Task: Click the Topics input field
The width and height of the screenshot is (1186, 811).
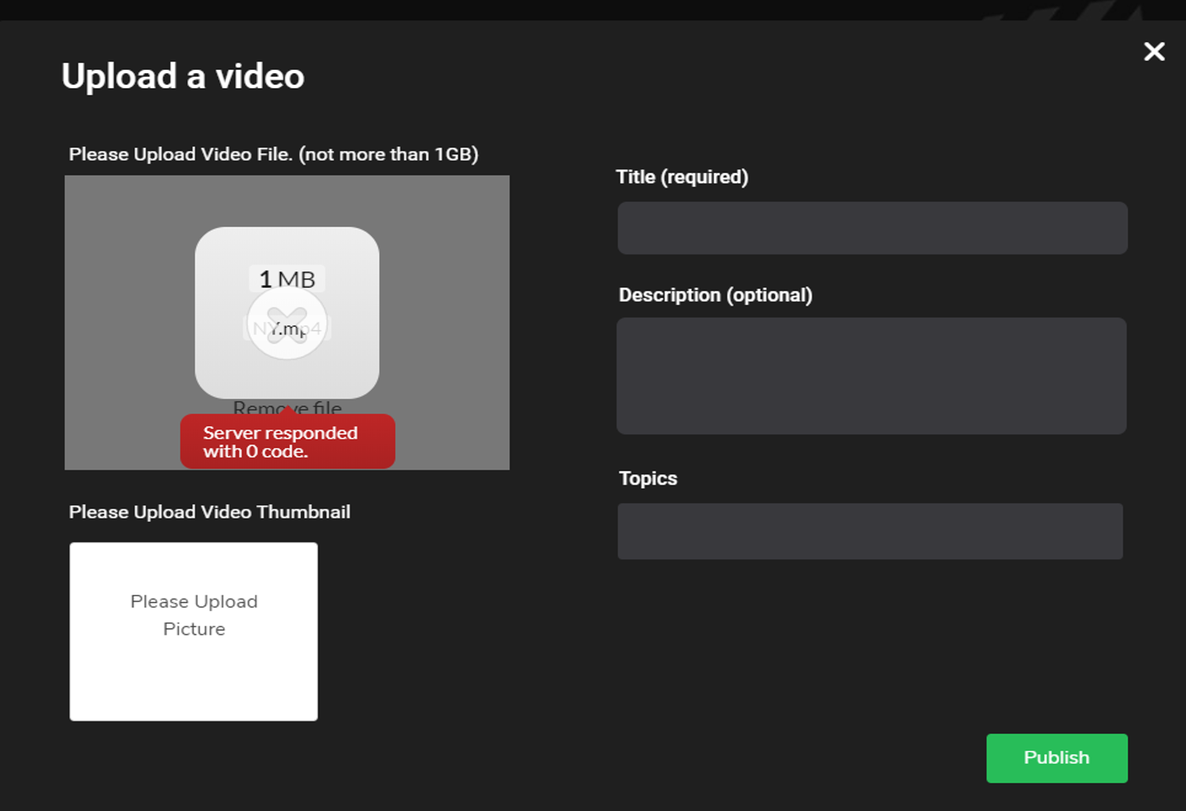Action: (870, 531)
